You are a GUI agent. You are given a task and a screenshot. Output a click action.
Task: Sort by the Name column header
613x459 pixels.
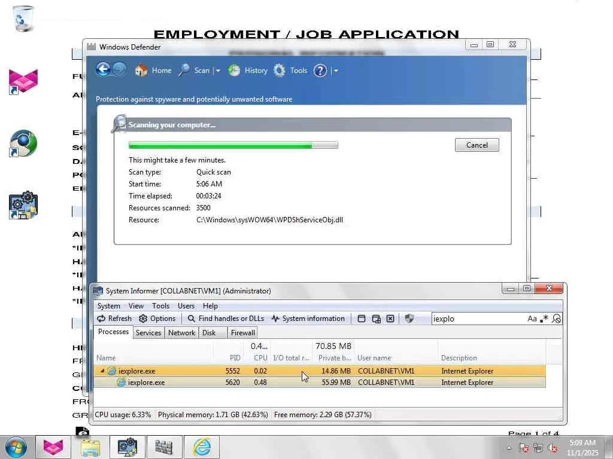pos(154,358)
